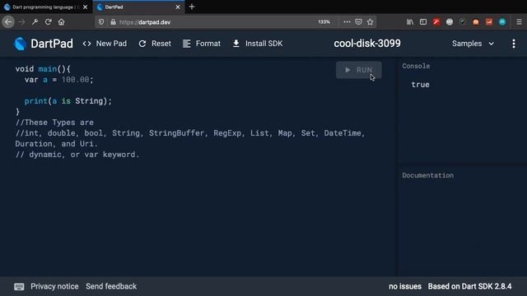This screenshot has height=296, width=527.
Task: Open the page actions ellipsis menu
Action: click(x=347, y=22)
